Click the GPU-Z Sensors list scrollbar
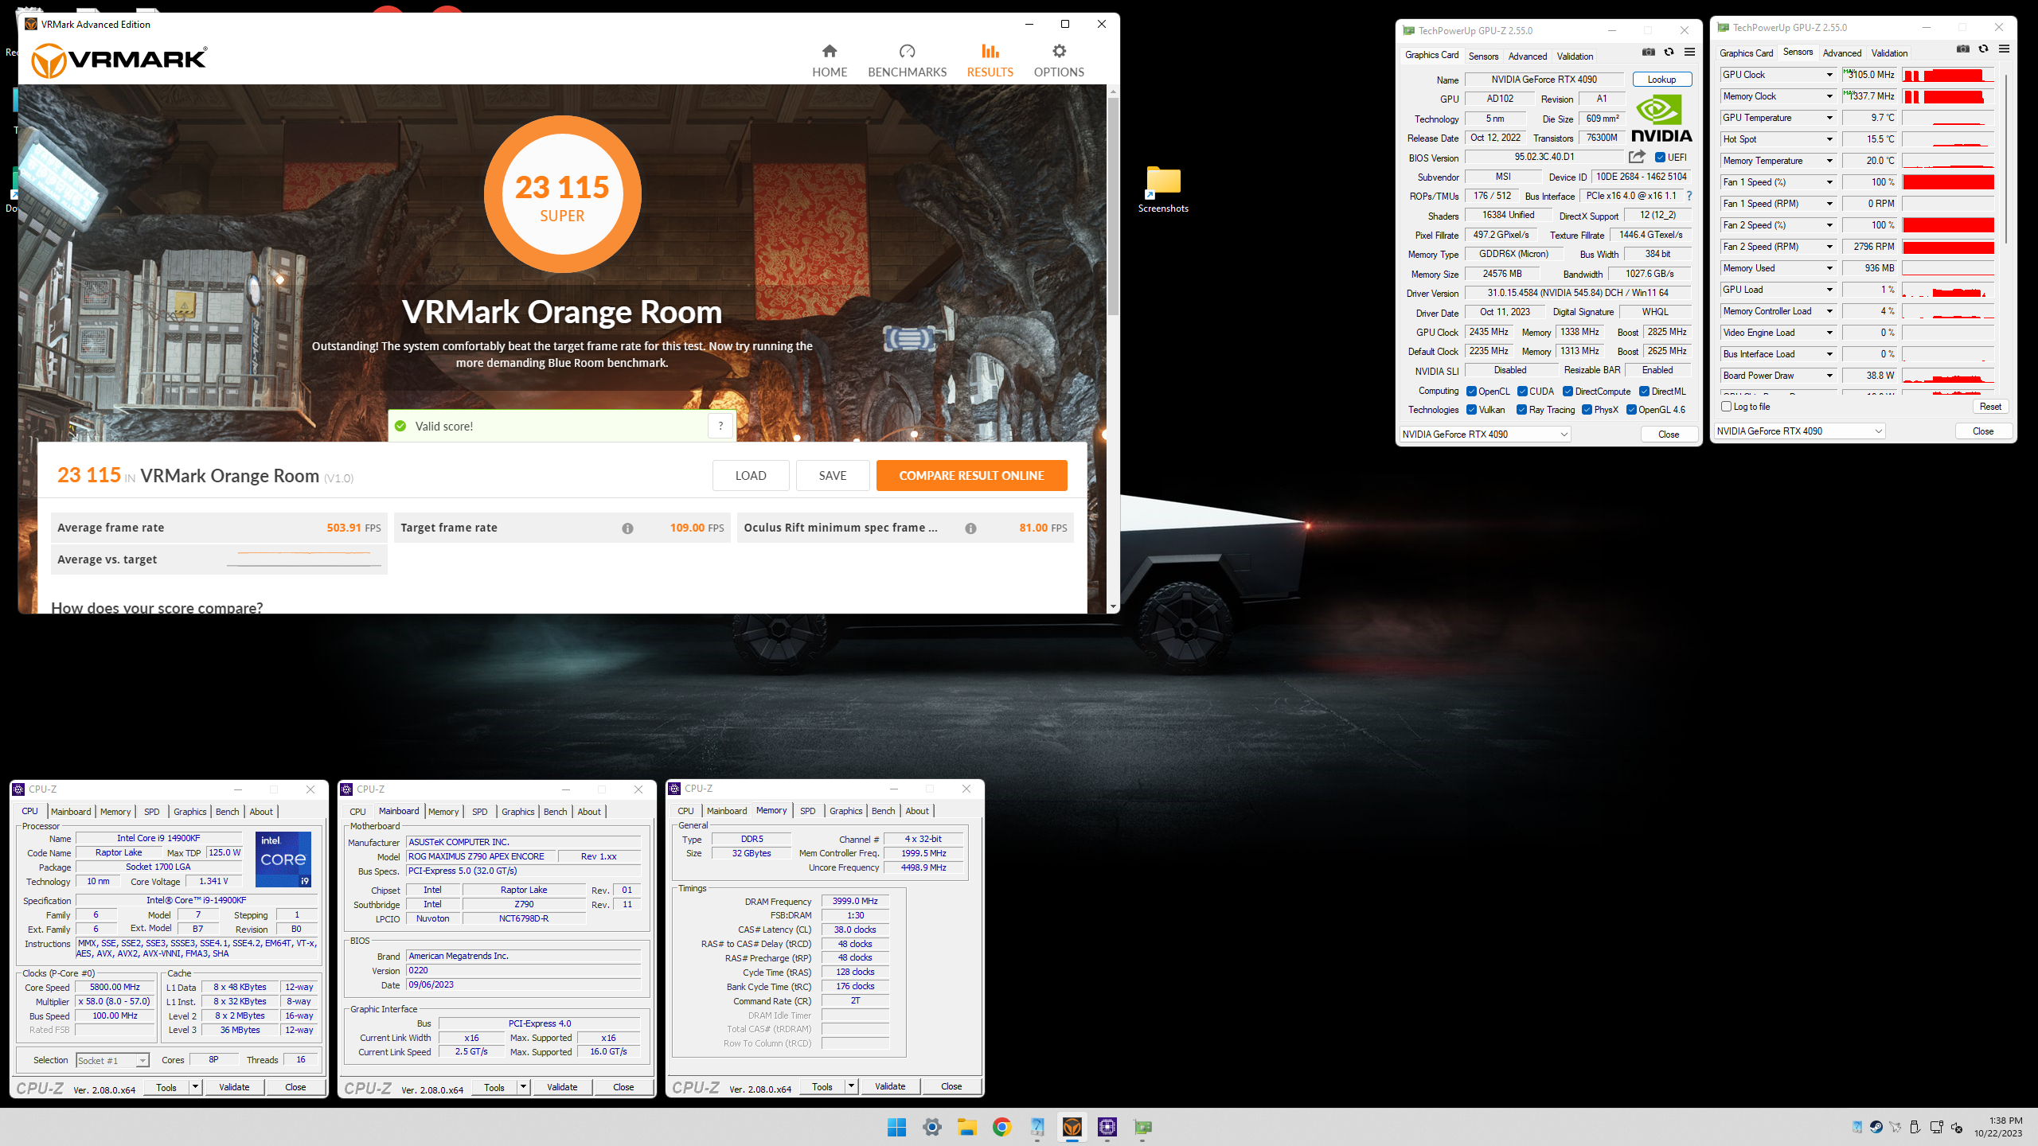Viewport: 2038px width, 1146px height. (x=2005, y=159)
